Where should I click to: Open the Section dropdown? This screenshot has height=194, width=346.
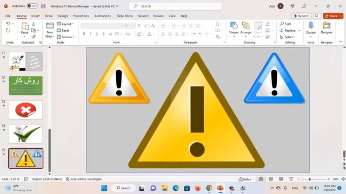point(66,37)
